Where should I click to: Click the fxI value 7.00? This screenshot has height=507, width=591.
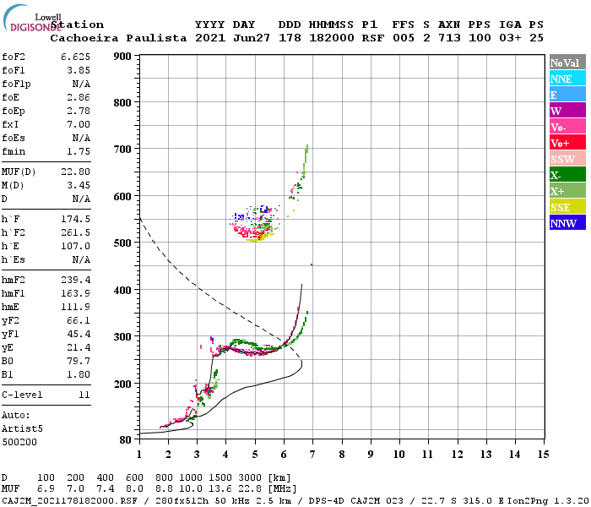pos(79,124)
